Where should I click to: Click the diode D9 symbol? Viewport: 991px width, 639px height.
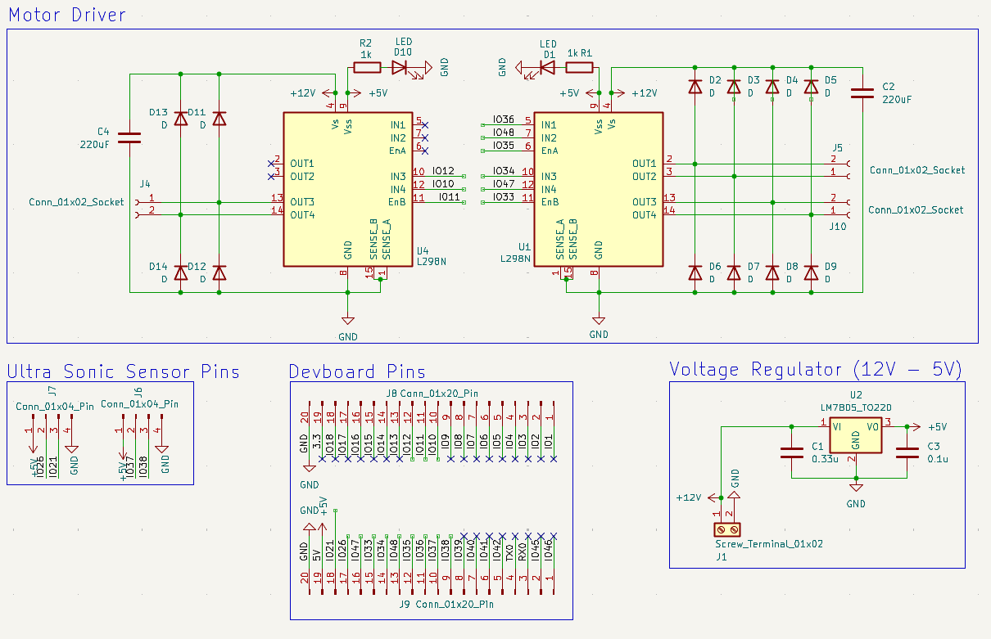pyautogui.click(x=812, y=272)
